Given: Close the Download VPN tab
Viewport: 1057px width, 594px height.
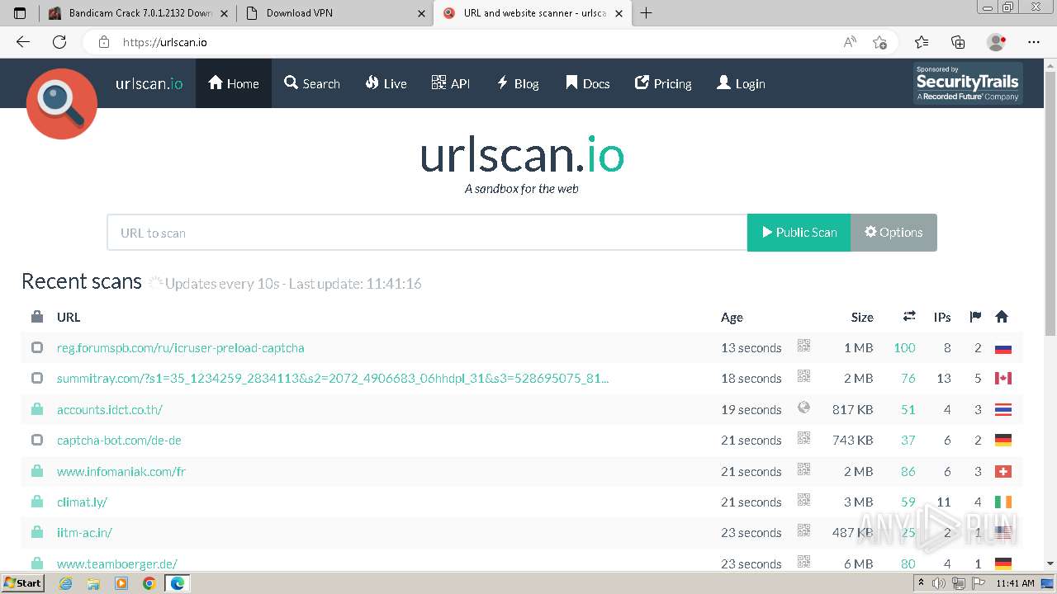Looking at the screenshot, I should click(x=421, y=13).
